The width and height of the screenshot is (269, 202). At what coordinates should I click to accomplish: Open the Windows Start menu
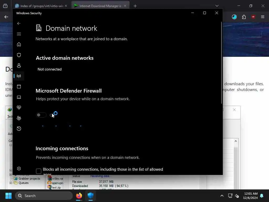click(8, 196)
